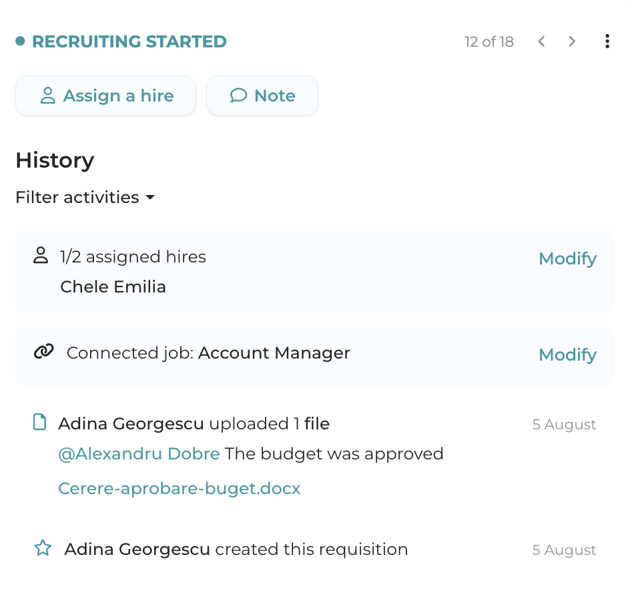Viewport: 630px width, 589px height.
Task: Open the Cerere-aprobare-buget.docx file link
Action: click(x=180, y=488)
